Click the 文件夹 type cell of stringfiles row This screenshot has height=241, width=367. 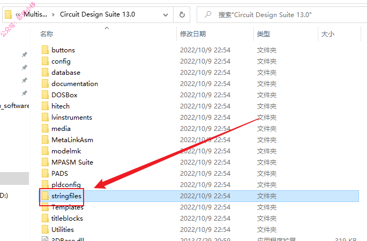pyautogui.click(x=267, y=196)
